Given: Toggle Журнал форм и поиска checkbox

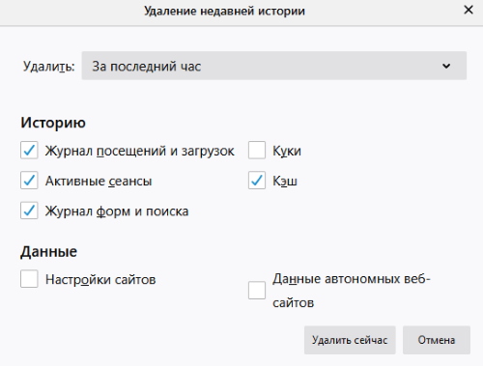Looking at the screenshot, I should 29,211.
